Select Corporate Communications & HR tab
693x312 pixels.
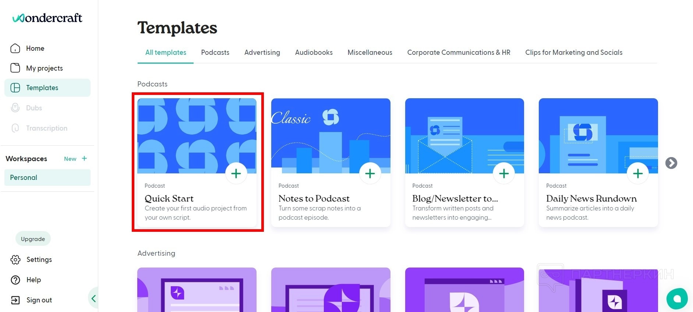pos(459,53)
